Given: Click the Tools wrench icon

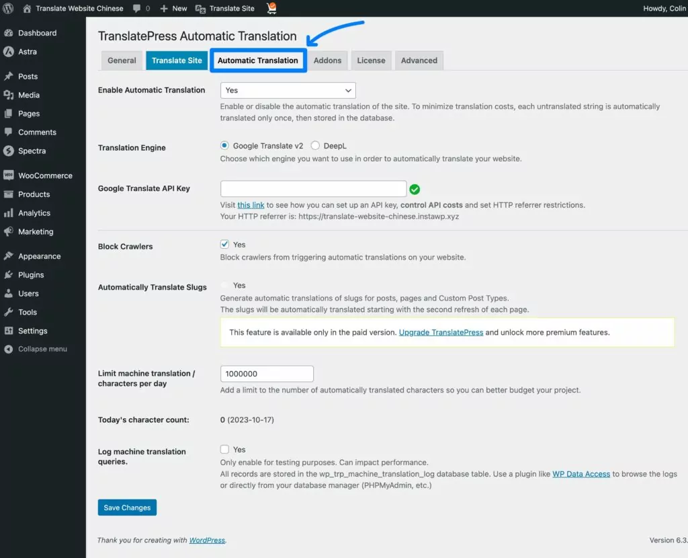Looking at the screenshot, I should click(8, 312).
